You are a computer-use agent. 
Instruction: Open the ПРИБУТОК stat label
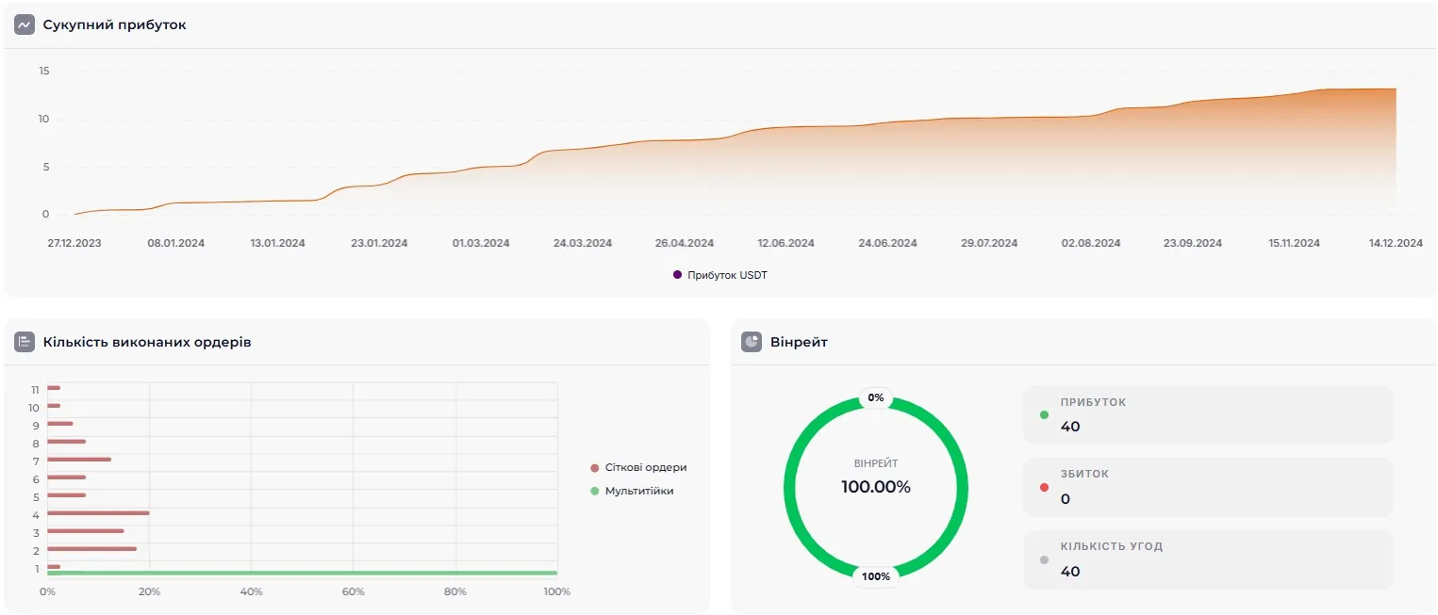tap(1093, 402)
